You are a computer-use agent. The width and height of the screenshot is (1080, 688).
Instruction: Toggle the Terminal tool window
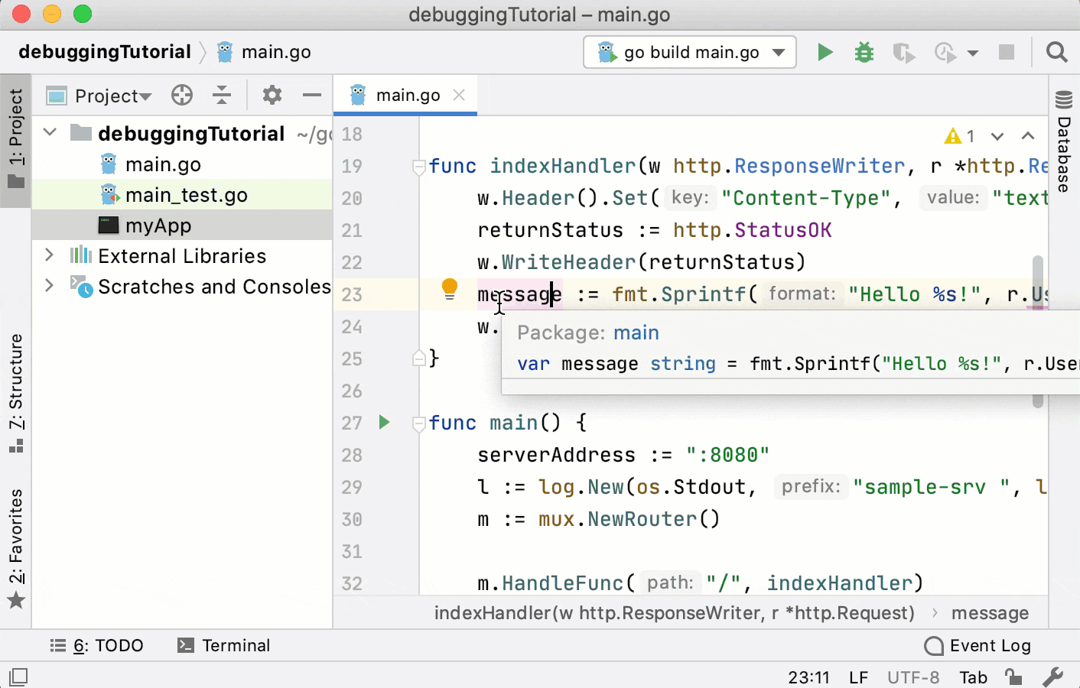(x=223, y=645)
